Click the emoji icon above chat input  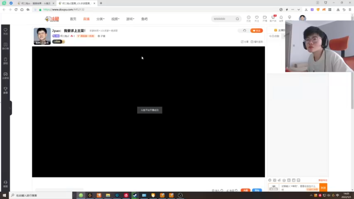click(270, 180)
